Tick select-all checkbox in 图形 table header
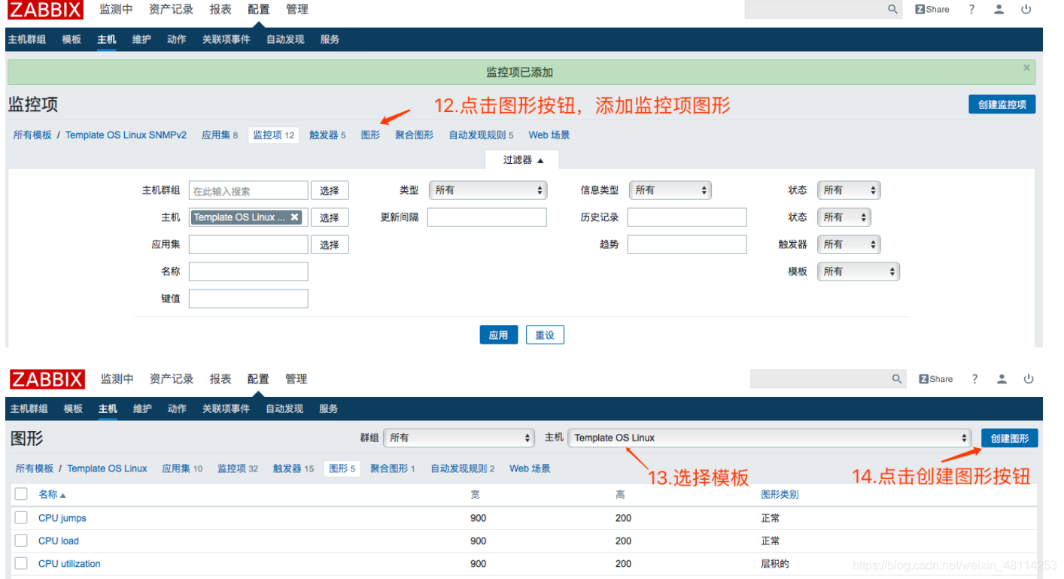 [21, 494]
